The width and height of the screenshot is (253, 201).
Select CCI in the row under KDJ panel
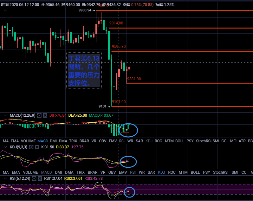click(x=244, y=172)
